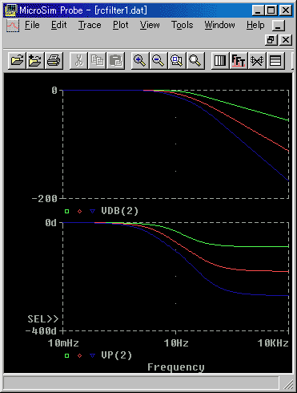Click the Zoom Out magnifier icon

159,60
